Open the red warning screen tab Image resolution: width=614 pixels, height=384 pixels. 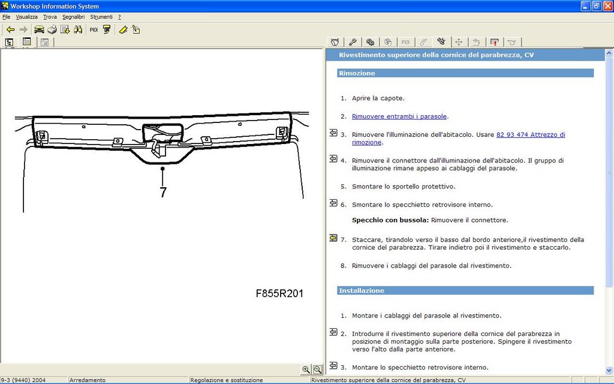pos(494,42)
